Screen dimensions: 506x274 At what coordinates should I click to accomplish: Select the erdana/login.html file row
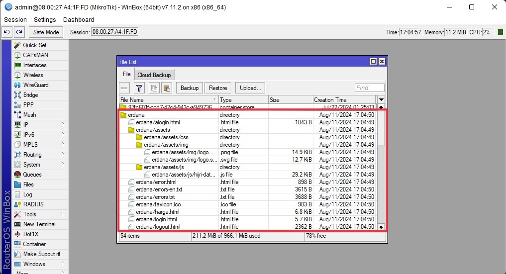(156, 219)
